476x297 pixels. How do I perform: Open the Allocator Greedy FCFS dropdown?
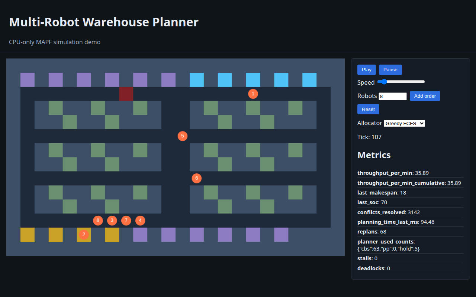[x=404, y=123]
